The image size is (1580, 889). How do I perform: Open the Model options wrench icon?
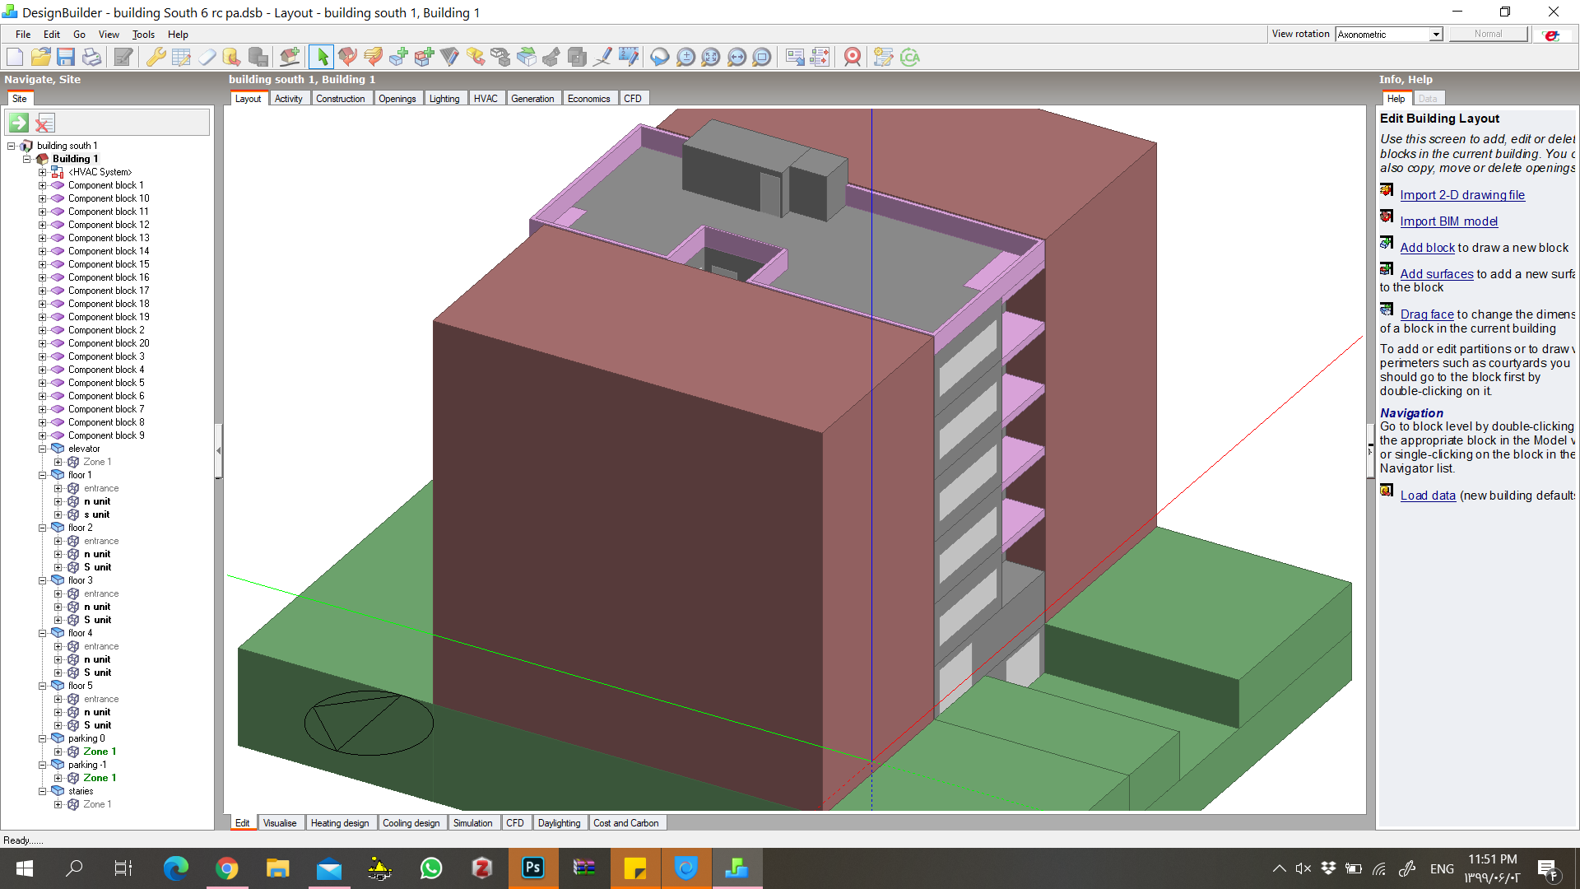(156, 57)
